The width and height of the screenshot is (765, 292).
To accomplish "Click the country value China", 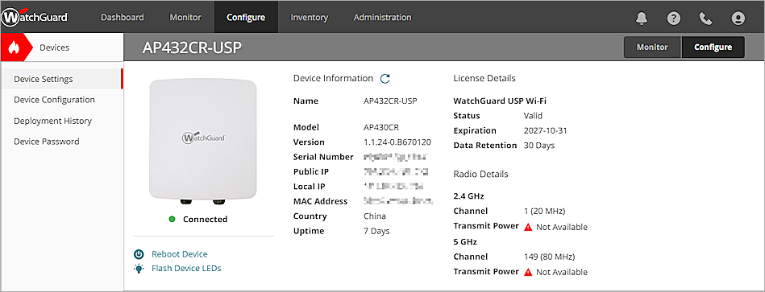I will click(x=375, y=216).
